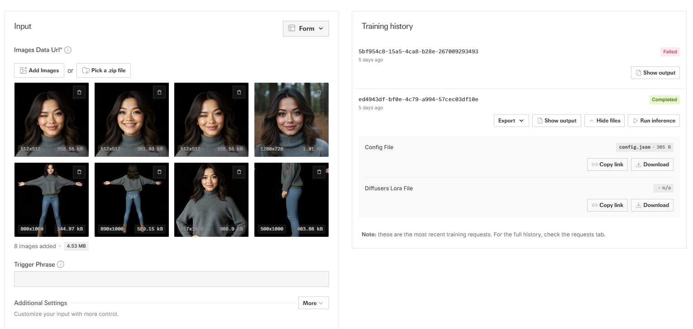Copy link for the Config File
This screenshot has width=693, height=329.
pos(607,164)
